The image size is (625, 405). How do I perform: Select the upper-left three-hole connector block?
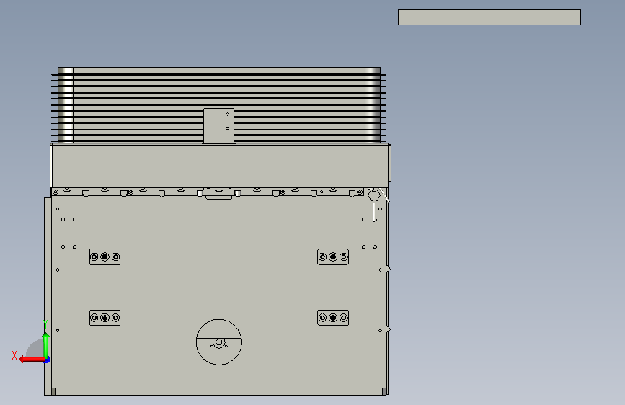(105, 257)
